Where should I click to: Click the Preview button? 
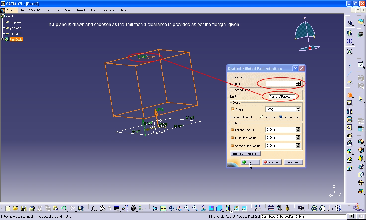tap(293, 162)
